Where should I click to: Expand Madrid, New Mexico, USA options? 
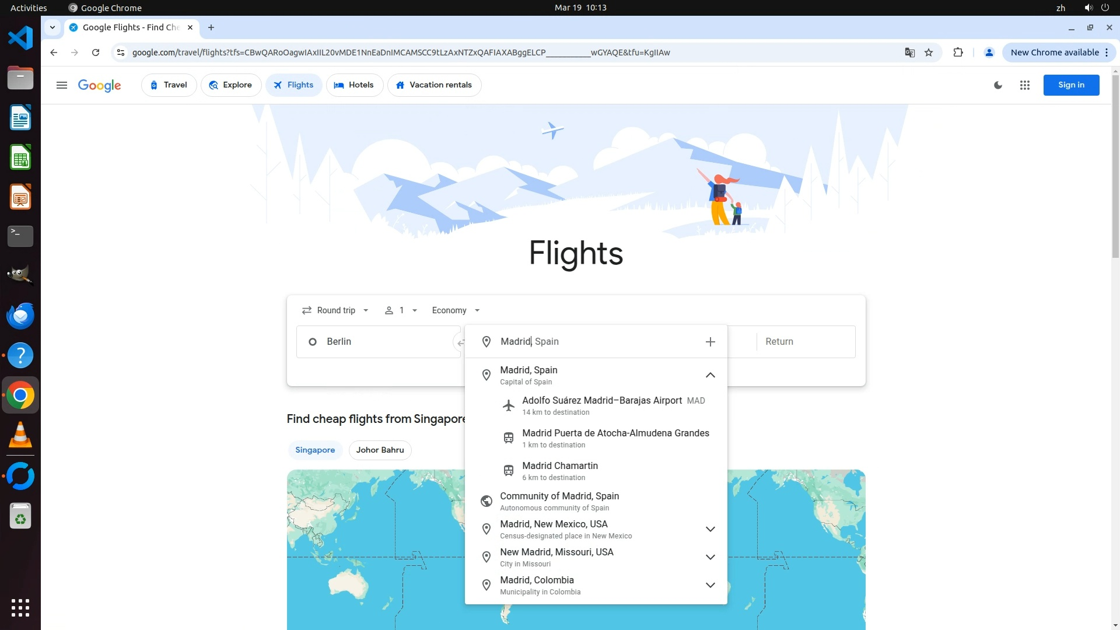(x=710, y=529)
